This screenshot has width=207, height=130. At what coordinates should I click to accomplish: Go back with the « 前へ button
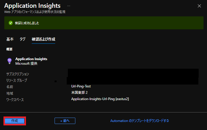pyautogui.click(x=65, y=121)
